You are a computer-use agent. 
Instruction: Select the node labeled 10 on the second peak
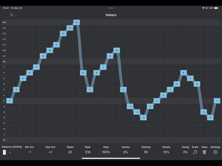117,51
